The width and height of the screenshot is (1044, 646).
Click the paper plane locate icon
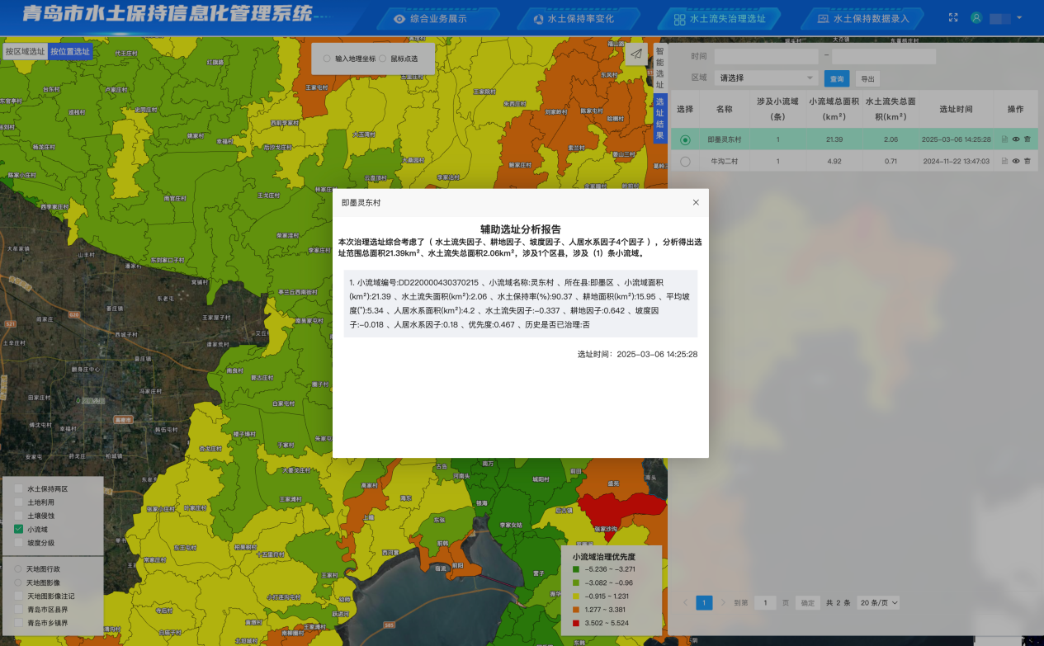click(x=635, y=54)
